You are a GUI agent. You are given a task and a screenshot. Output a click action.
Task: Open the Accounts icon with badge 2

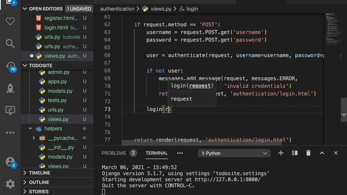point(10,162)
